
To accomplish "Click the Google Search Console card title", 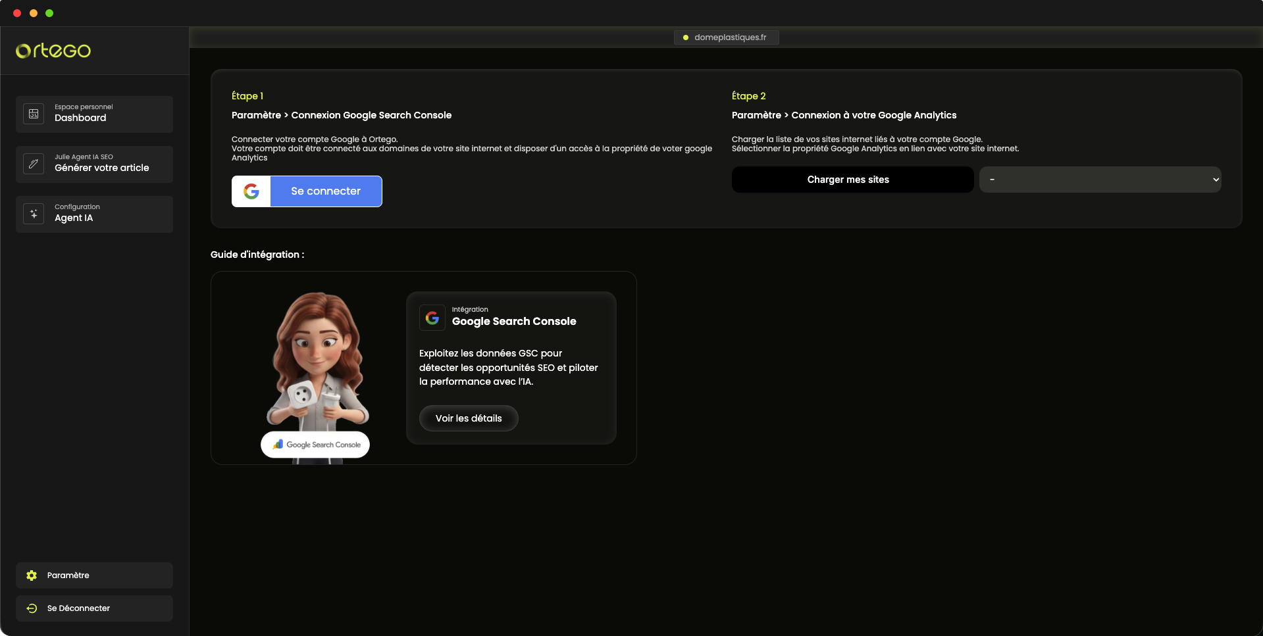I will [x=514, y=322].
